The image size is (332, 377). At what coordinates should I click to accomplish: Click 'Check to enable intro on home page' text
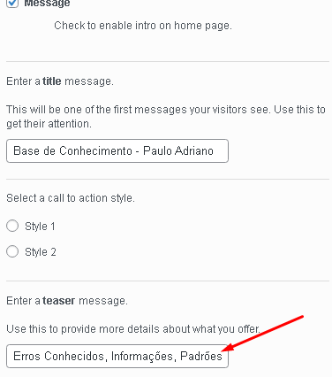143,26
